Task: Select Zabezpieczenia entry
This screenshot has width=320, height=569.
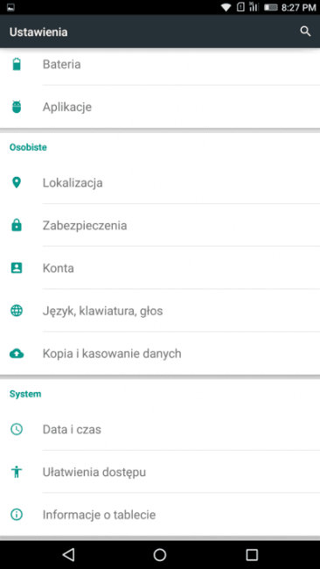Action: (x=160, y=225)
